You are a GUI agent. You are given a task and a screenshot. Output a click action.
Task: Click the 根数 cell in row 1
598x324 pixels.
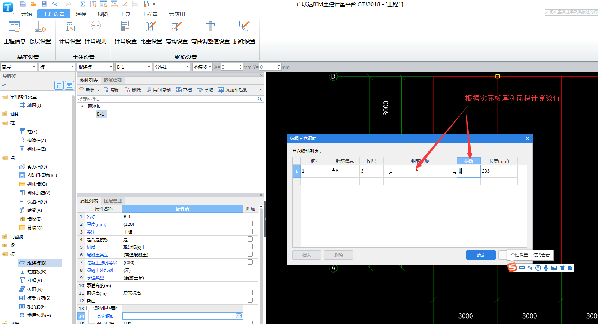[x=469, y=171]
